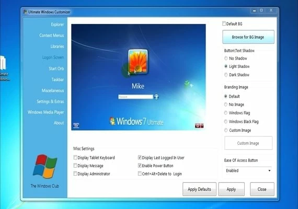Uncheck Display Last Logged In User

[140, 157]
